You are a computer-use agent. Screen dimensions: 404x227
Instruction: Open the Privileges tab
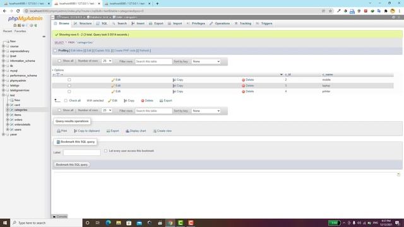196,23
